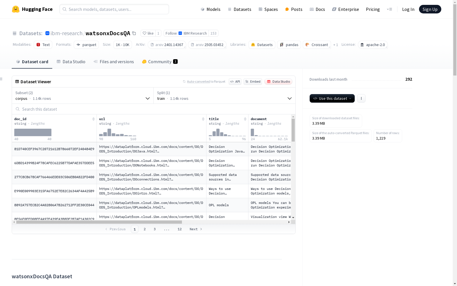This screenshot has width=457, height=286.
Task: Expand the Use this dataset dropdown
Action: 332,98
